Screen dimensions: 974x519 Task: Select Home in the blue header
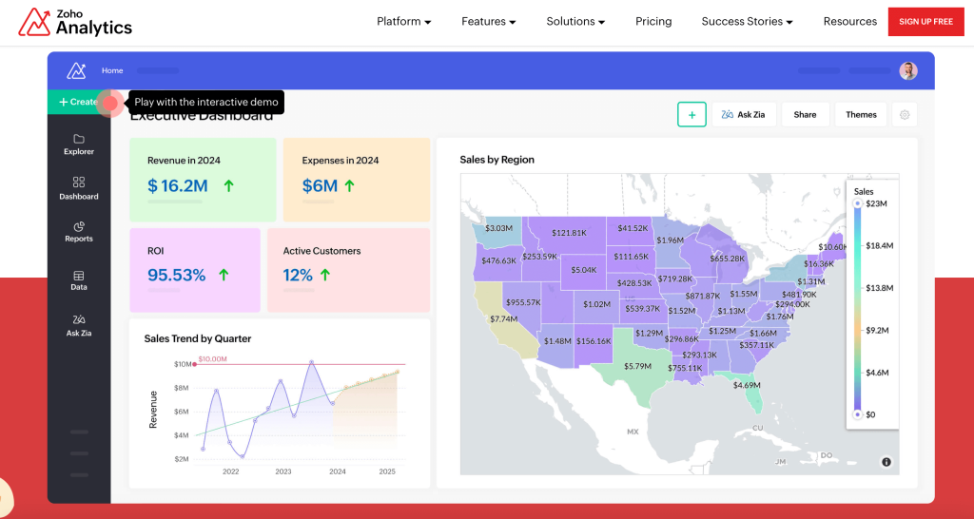112,70
